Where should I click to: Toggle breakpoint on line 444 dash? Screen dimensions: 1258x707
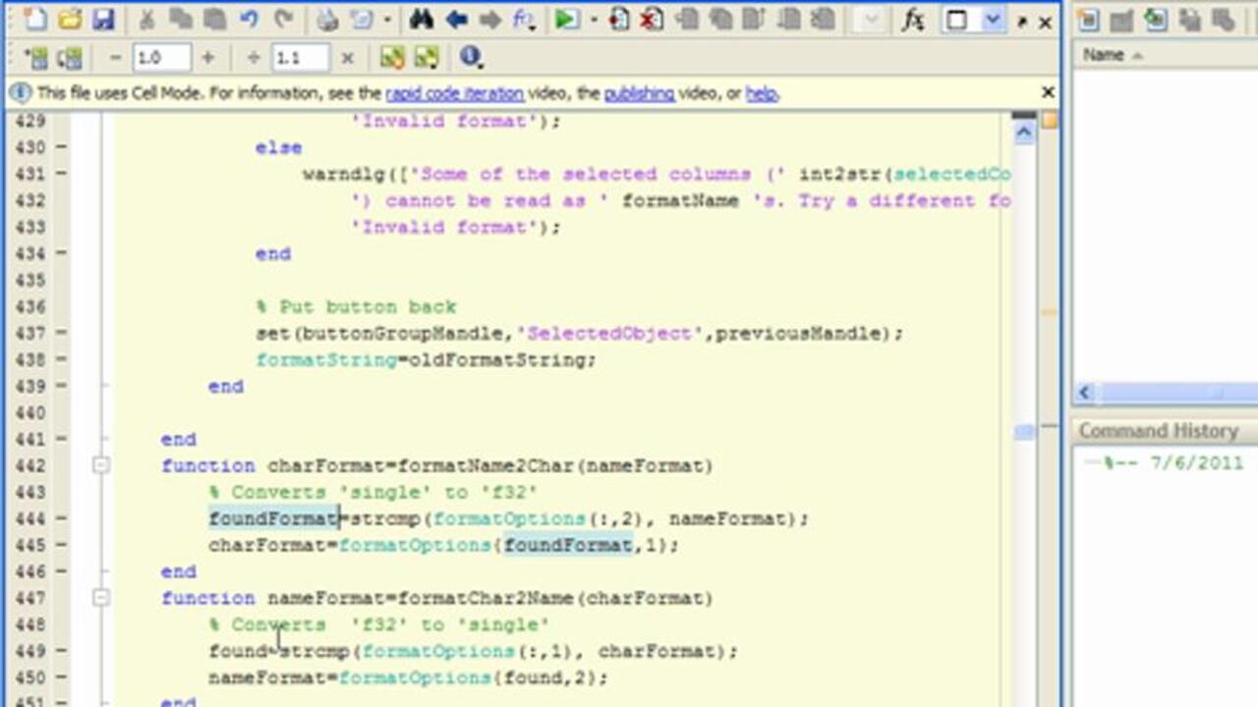pos(61,518)
